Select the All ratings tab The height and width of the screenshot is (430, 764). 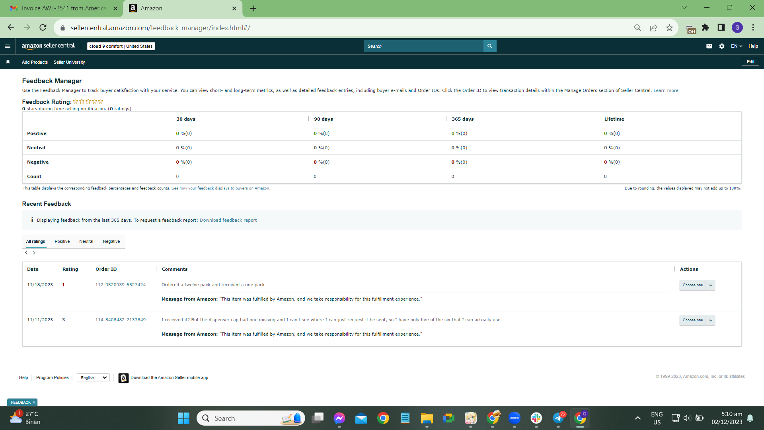point(36,241)
